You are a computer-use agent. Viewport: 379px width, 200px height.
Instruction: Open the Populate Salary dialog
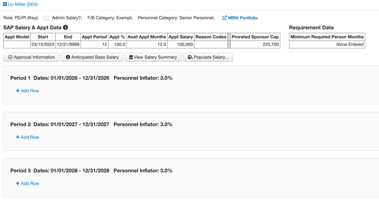[x=208, y=57]
